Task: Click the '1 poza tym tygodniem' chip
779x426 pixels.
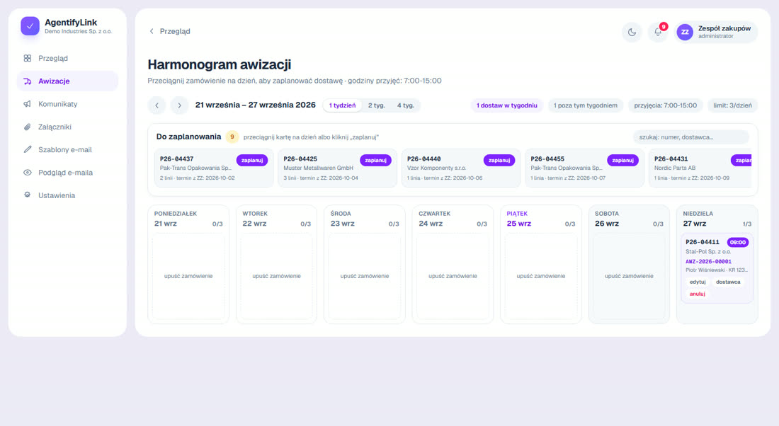Action: (x=586, y=105)
